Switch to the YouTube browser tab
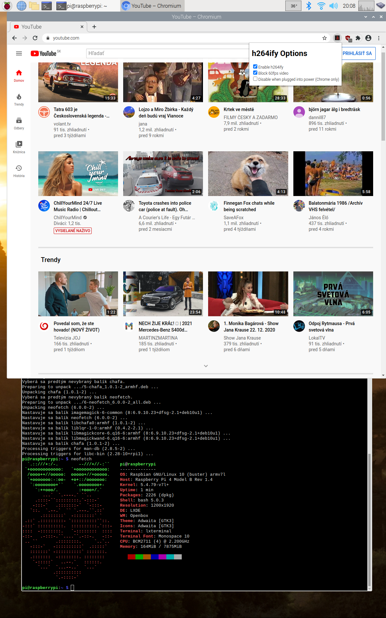 pos(48,27)
